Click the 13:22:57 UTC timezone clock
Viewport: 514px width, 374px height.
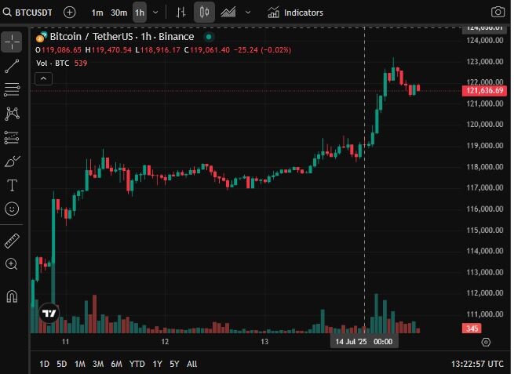(477, 364)
